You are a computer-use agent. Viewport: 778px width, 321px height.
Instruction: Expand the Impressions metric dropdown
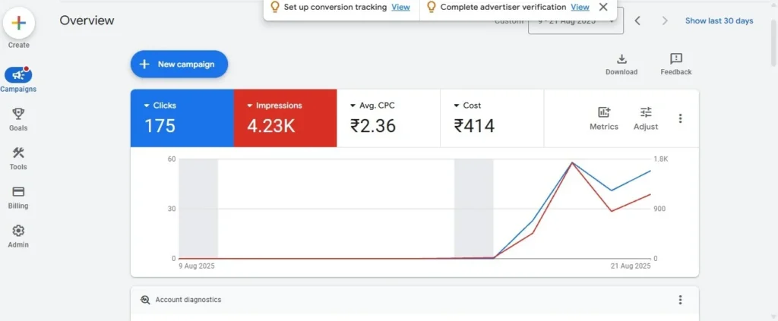249,106
